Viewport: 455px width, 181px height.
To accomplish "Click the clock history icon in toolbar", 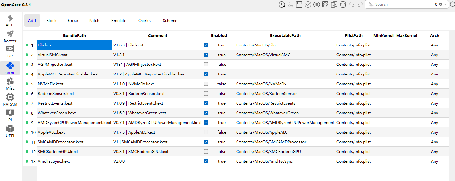I will tap(282, 5).
